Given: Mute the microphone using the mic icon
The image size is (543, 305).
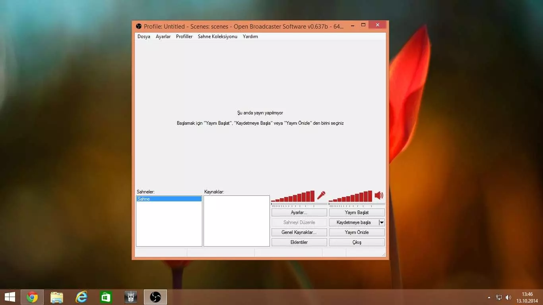Looking at the screenshot, I should 321,195.
